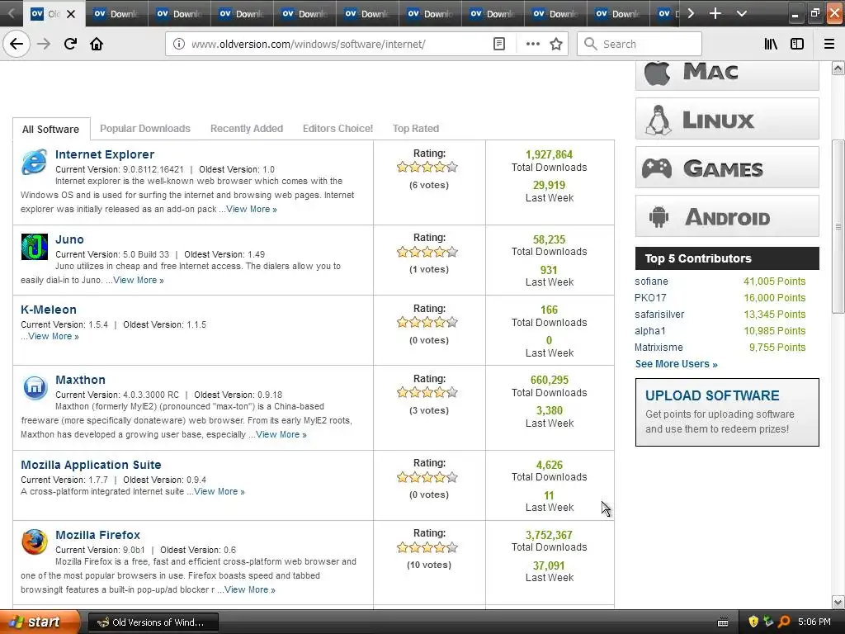Close the active tab

[x=71, y=14]
